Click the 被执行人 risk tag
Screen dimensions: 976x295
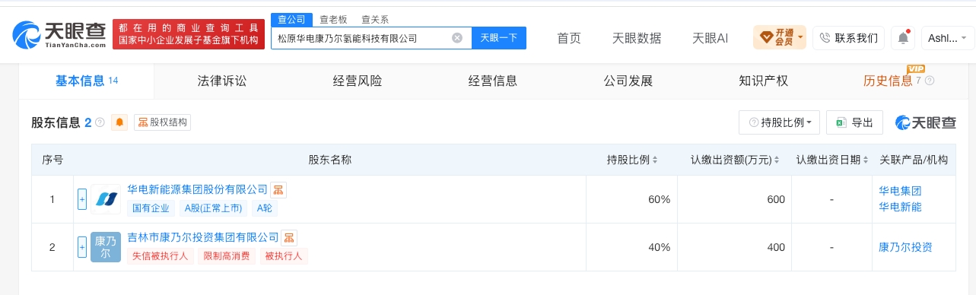284,255
